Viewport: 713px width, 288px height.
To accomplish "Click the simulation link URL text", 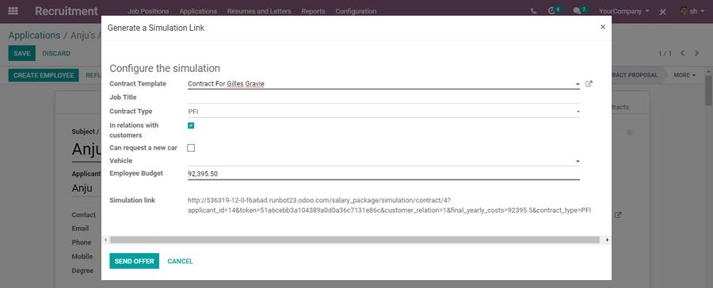I will tap(389, 206).
